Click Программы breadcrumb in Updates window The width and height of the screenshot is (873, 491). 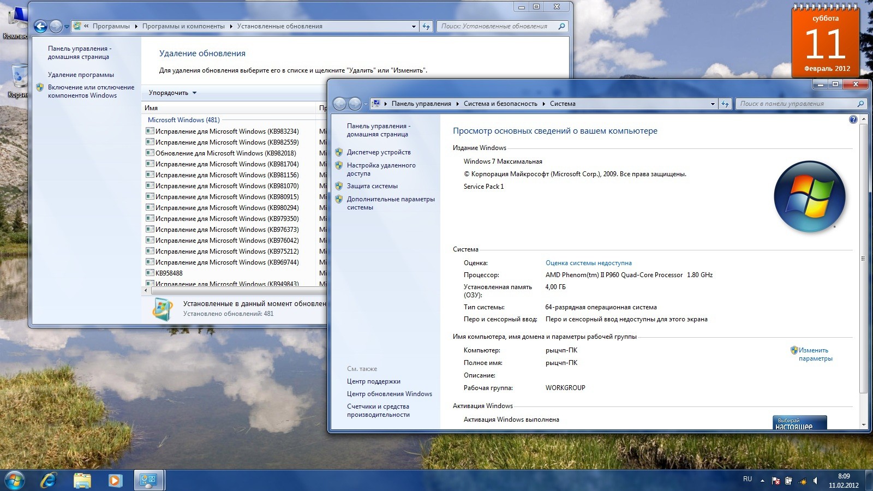click(x=111, y=26)
